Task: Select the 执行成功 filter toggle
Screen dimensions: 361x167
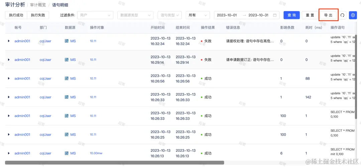Action: pyautogui.click(x=16, y=15)
